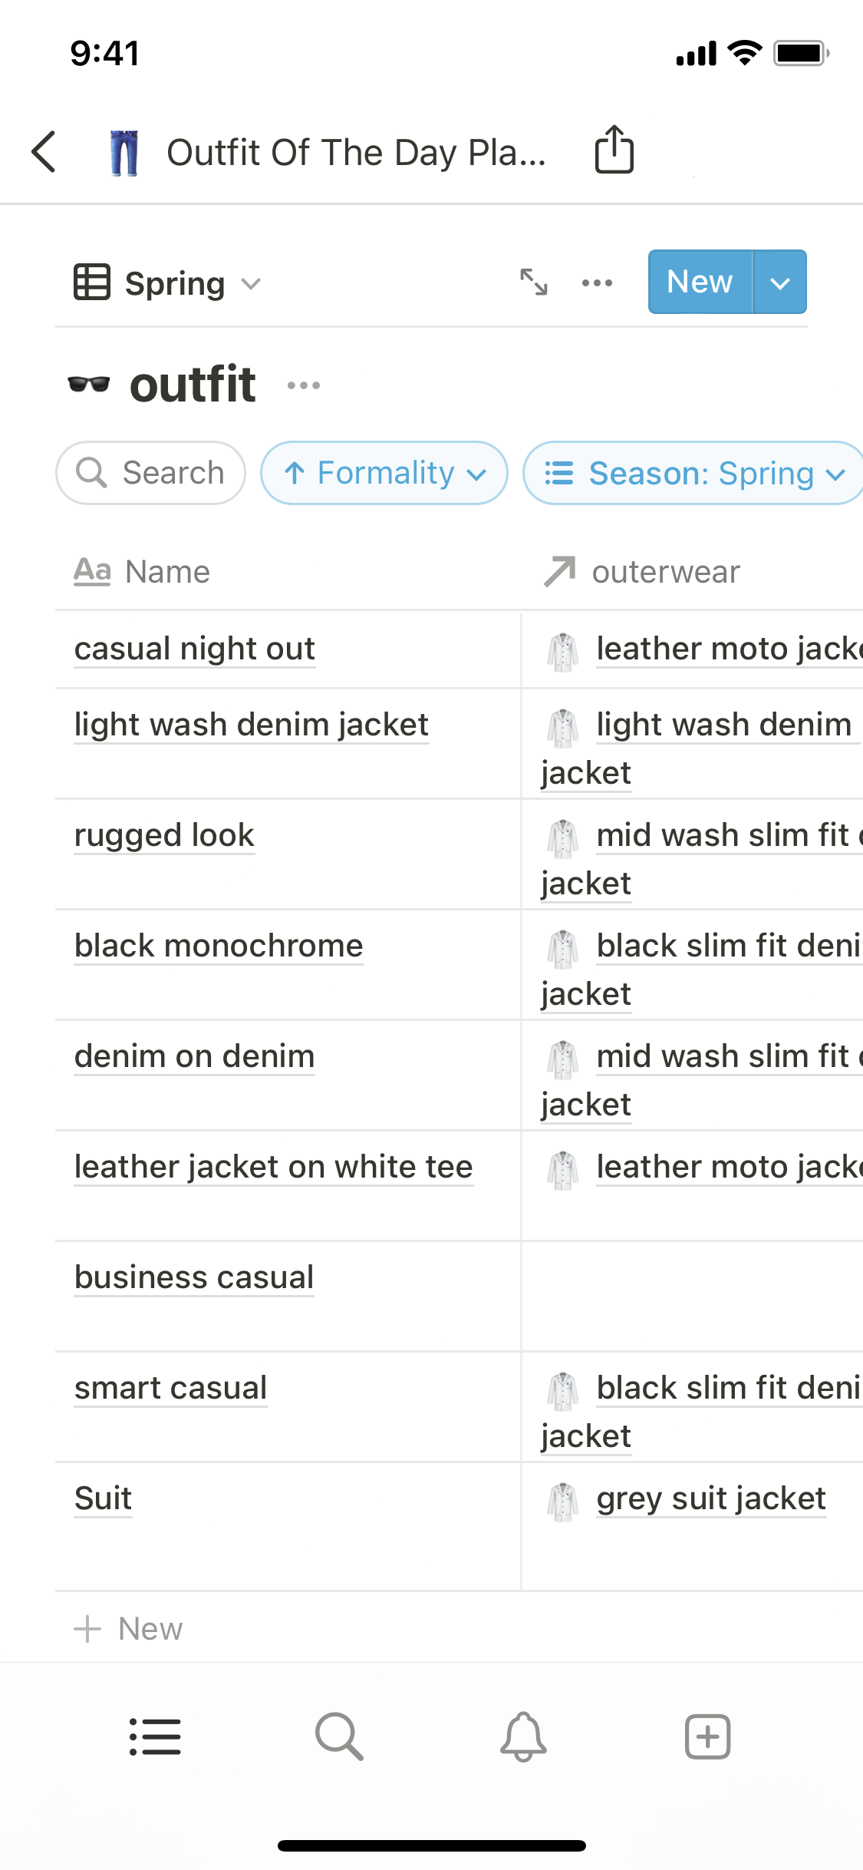
Task: Add a new row with + New
Action: pos(129,1628)
